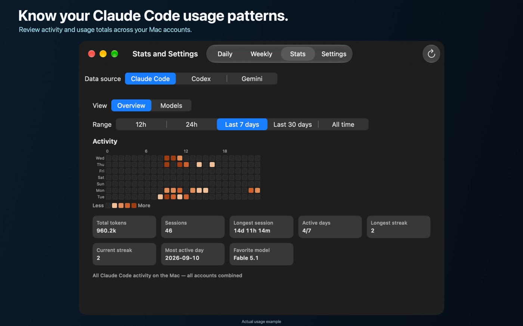Click the Wed row label

100,158
